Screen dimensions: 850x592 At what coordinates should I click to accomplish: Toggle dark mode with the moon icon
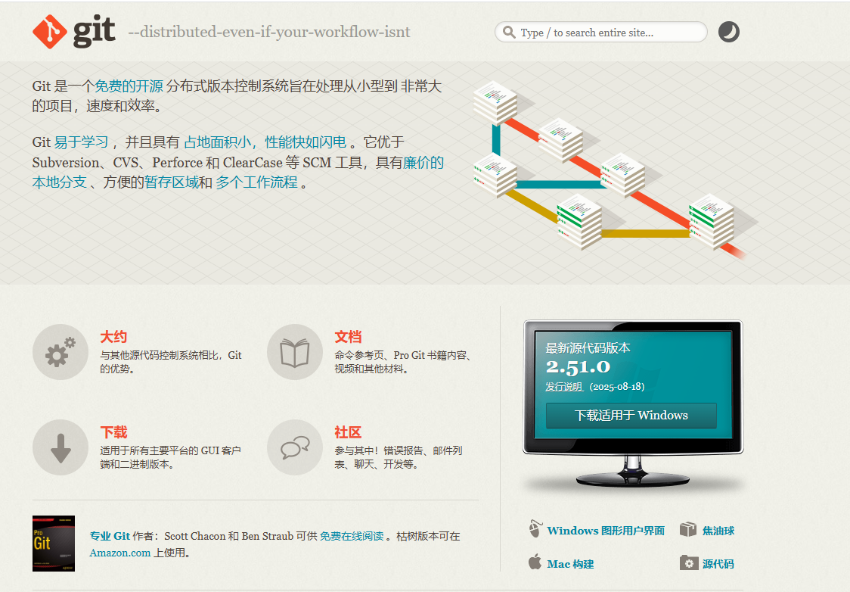[x=728, y=32]
